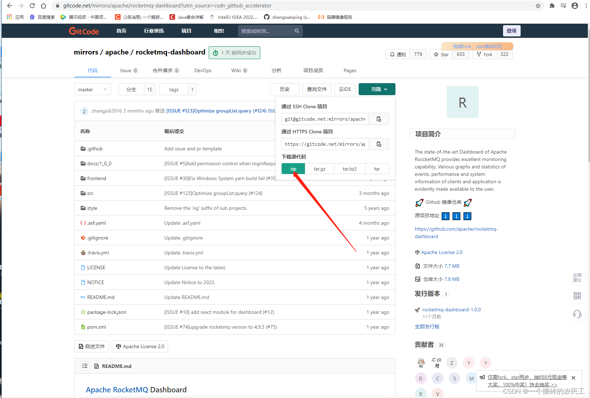Open the Wiki tab
The width and height of the screenshot is (590, 398).
[x=239, y=70]
